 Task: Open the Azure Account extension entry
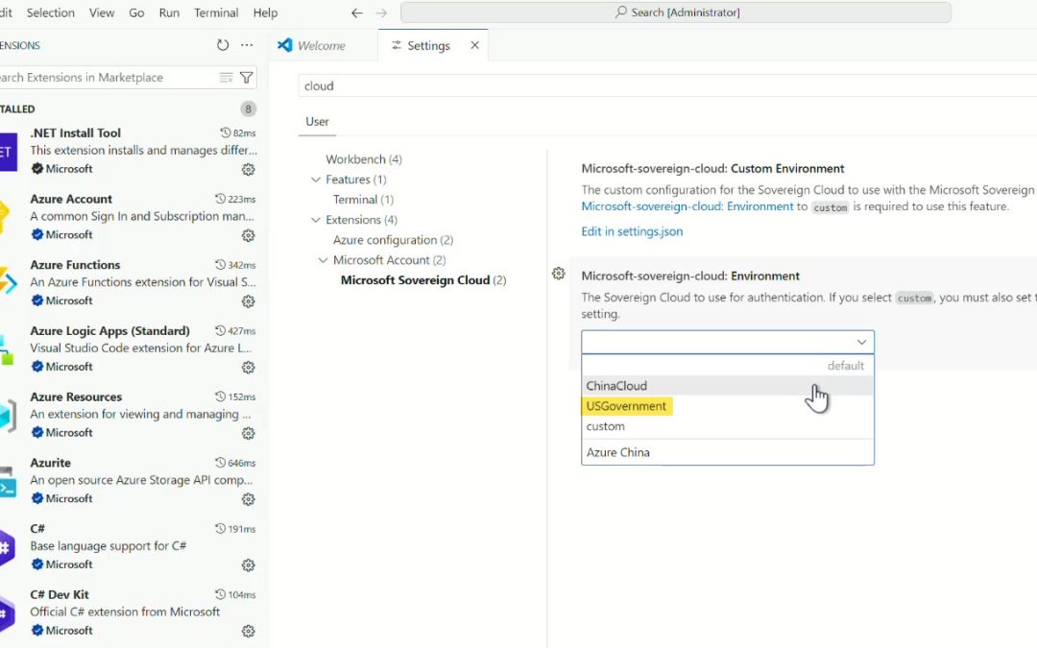coord(129,217)
